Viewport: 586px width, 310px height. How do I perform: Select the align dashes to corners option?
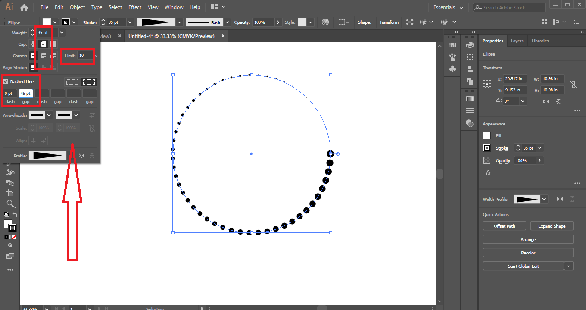pos(89,82)
